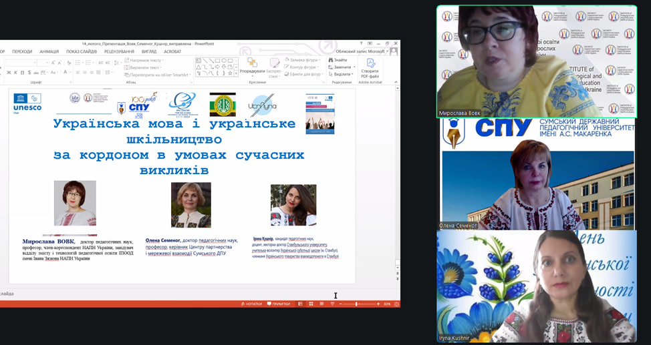Switch to Slide Sorter view in status bar
Screen dimensions: 651x345
click(x=310, y=304)
